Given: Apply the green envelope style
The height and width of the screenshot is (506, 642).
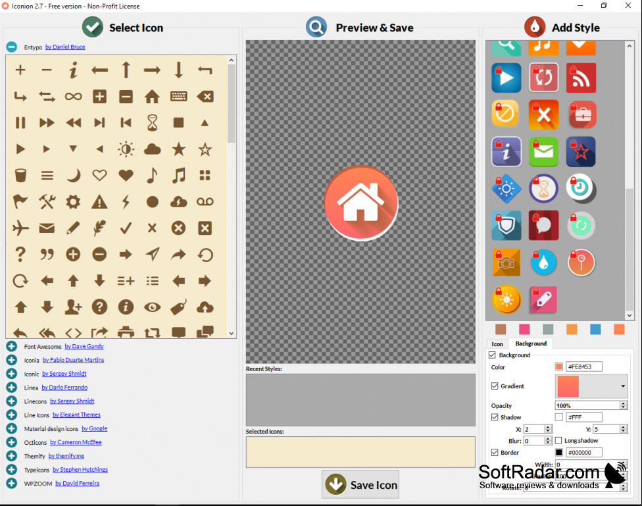Looking at the screenshot, I should pyautogui.click(x=544, y=151).
